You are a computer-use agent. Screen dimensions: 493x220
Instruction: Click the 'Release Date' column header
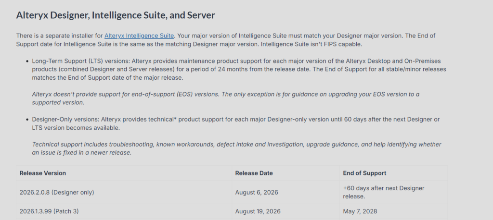tap(285, 173)
